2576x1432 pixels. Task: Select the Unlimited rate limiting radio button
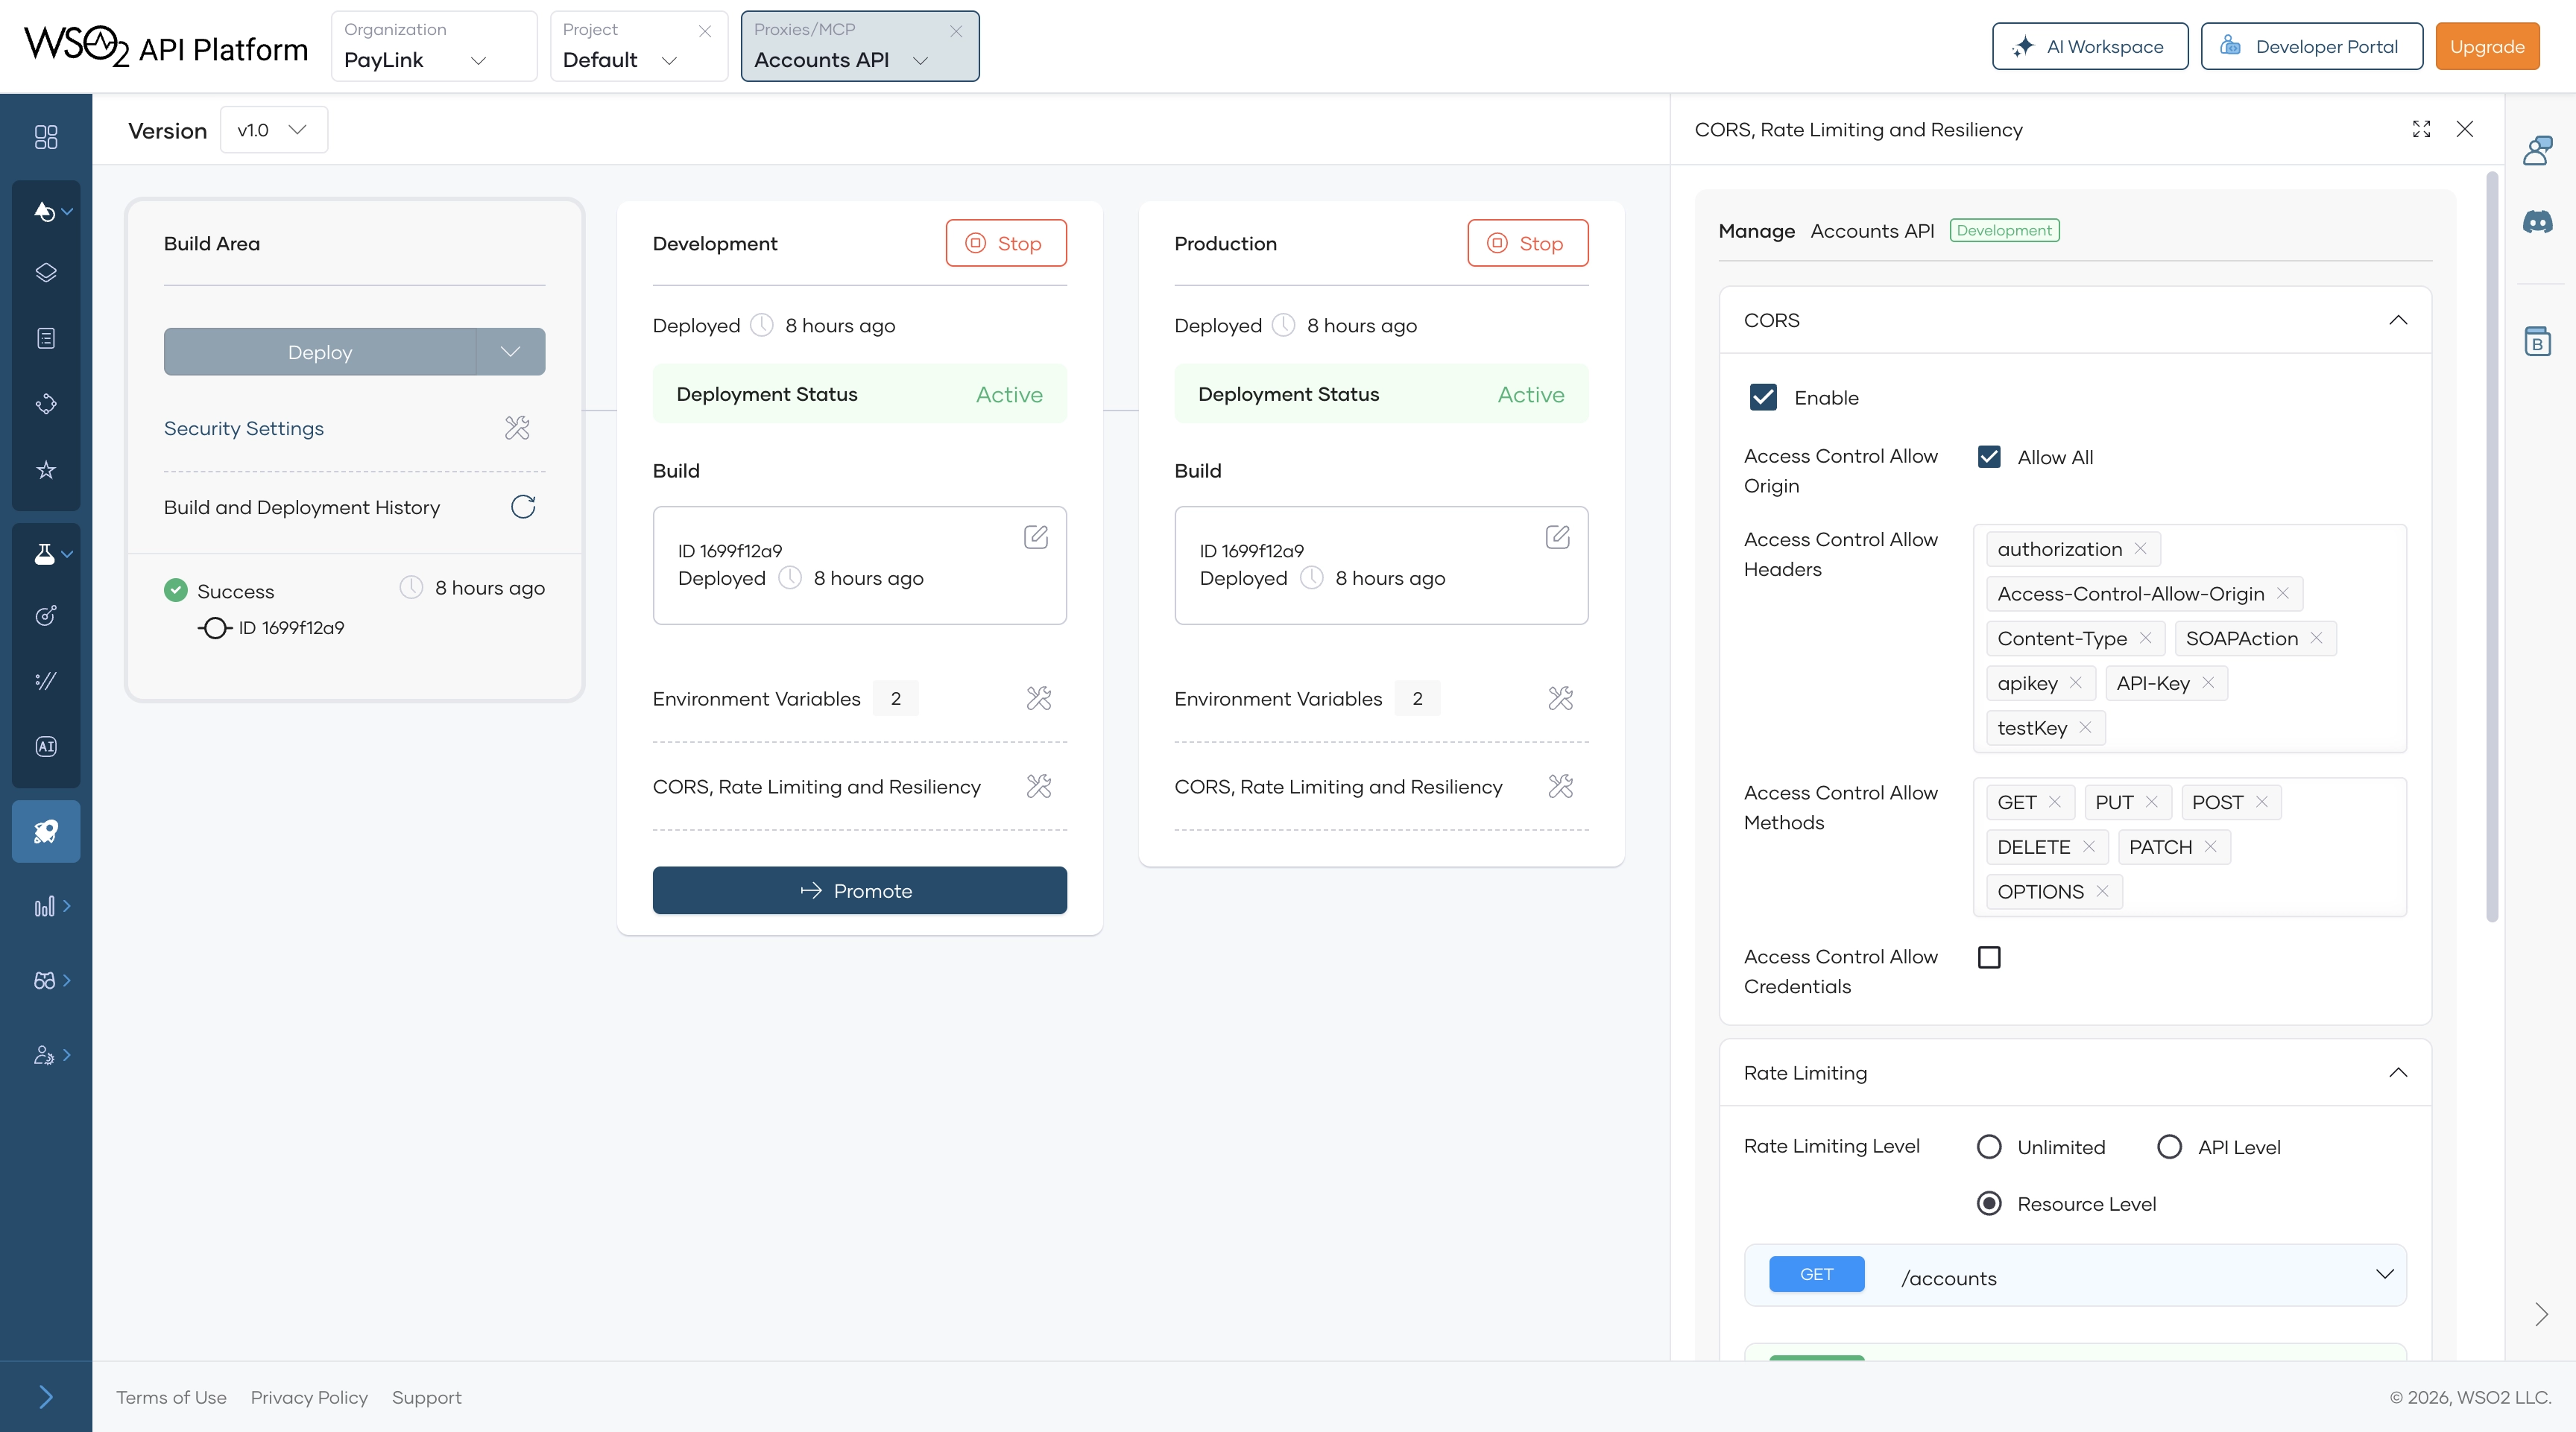[x=1990, y=1146]
